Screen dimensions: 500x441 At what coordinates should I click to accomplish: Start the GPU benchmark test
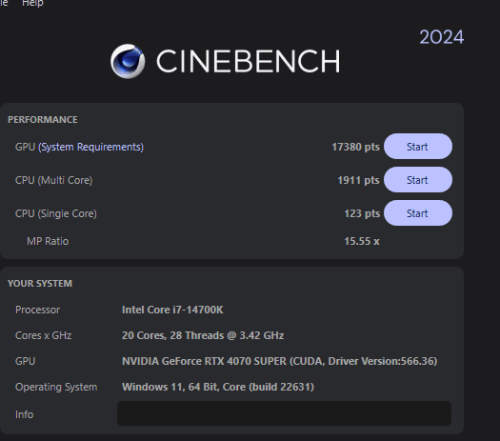[x=418, y=147]
